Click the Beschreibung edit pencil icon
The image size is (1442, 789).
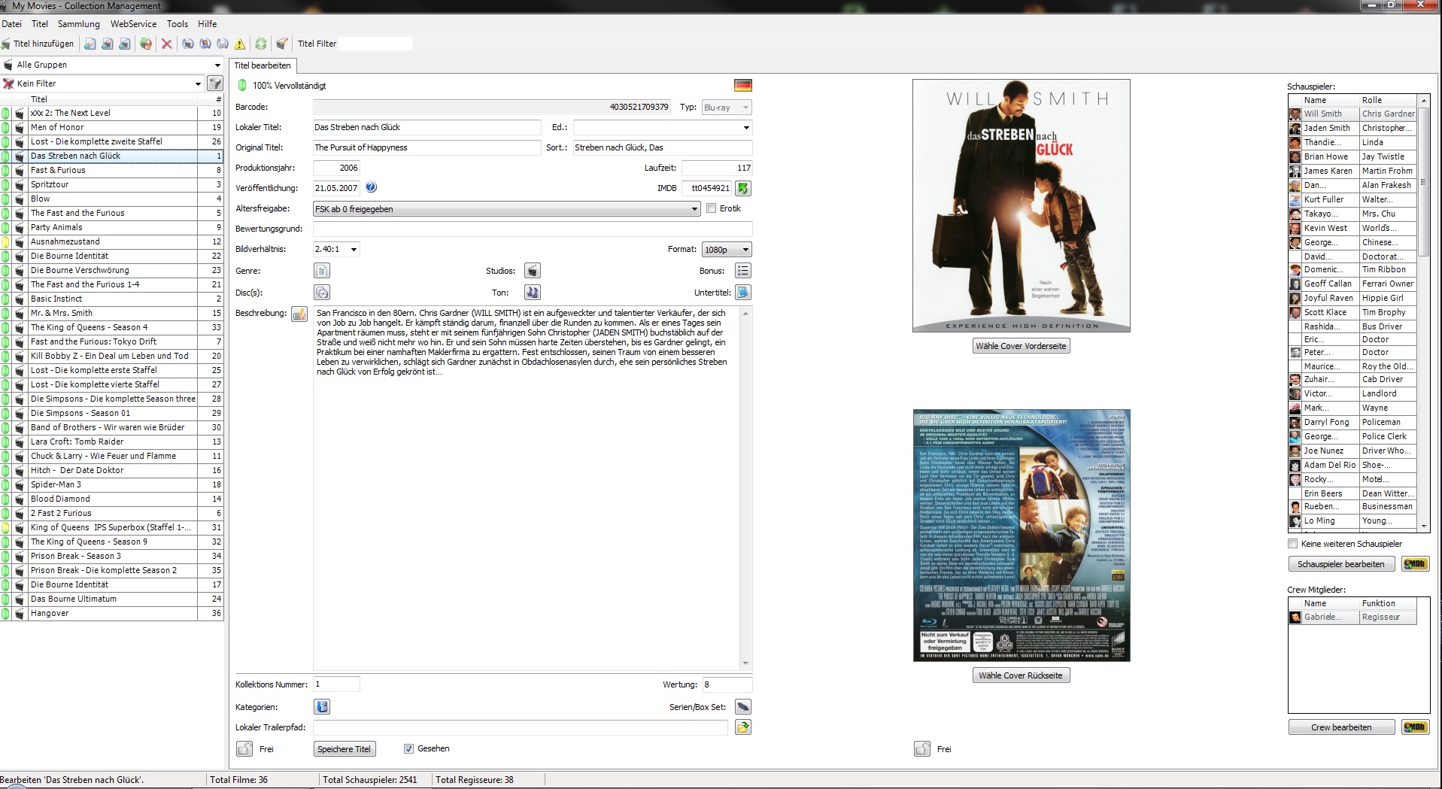(x=299, y=314)
